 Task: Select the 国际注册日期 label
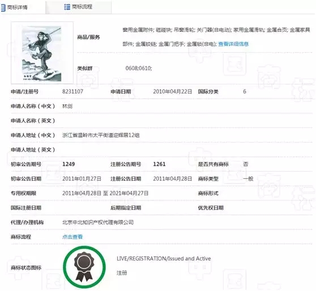click(26, 208)
